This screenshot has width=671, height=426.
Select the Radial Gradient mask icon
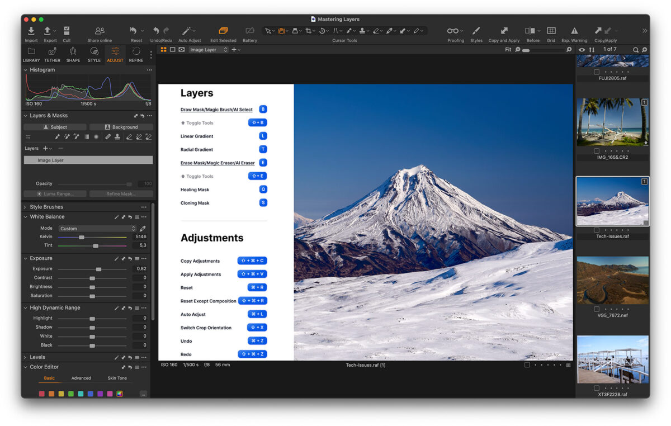pos(96,136)
